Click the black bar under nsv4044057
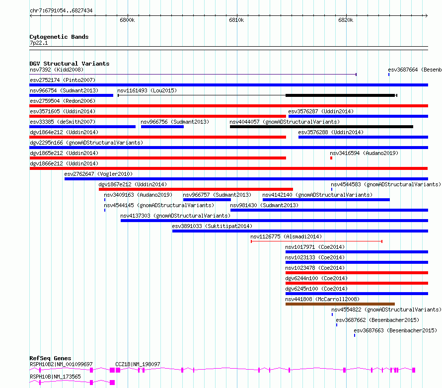The height and width of the screenshot is (388, 442). 321,127
